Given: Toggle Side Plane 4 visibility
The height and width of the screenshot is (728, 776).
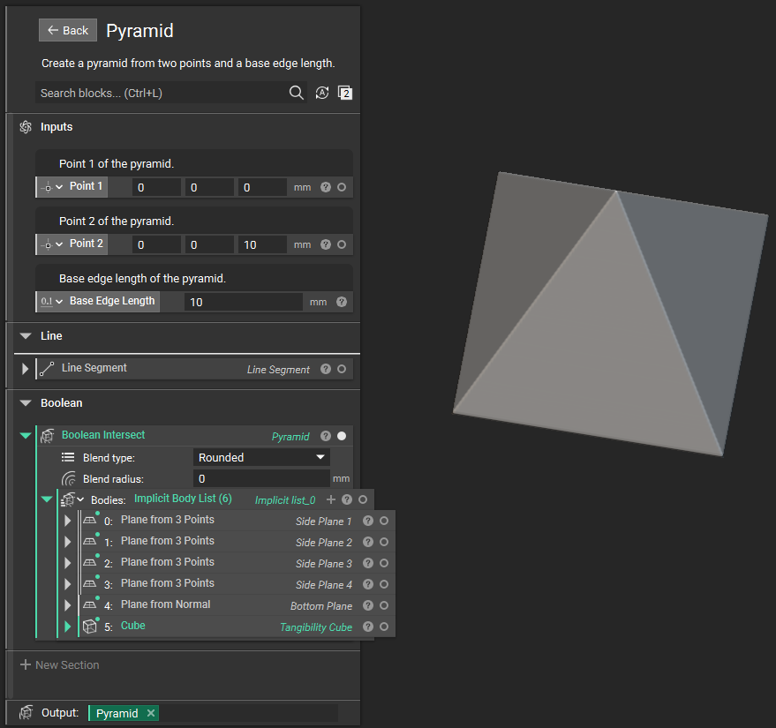Looking at the screenshot, I should (384, 584).
